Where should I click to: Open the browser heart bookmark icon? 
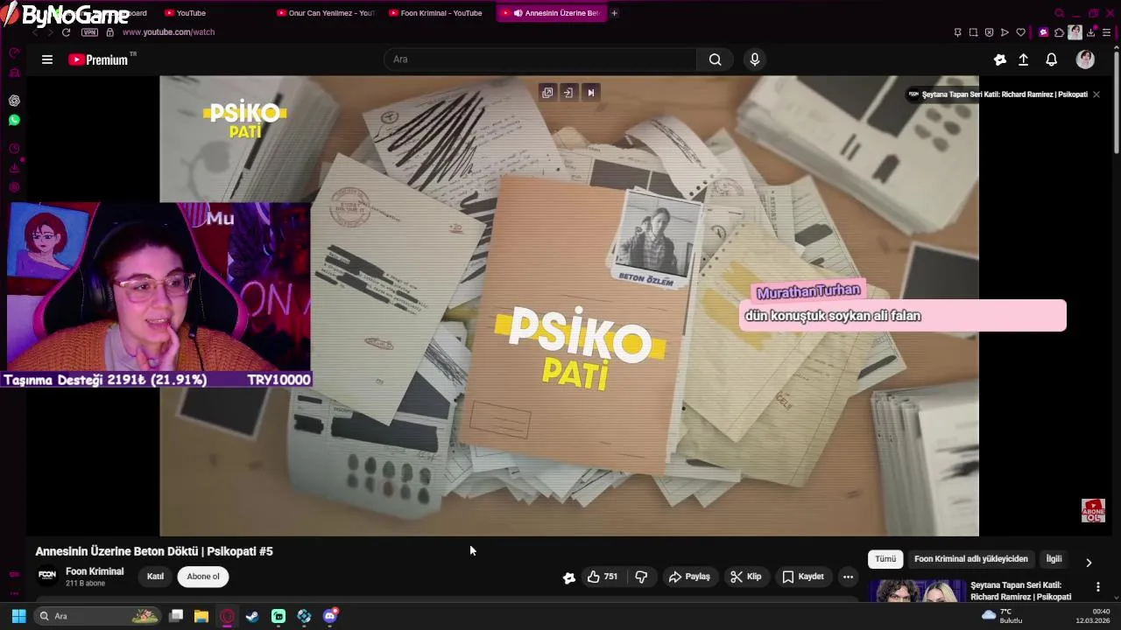pos(1020,32)
